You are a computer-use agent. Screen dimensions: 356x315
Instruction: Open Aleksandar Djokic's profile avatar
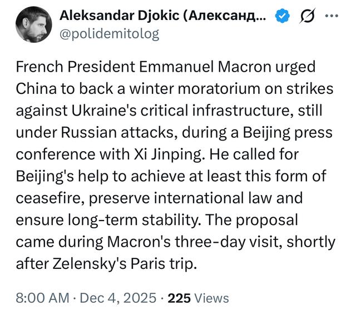pyautogui.click(x=33, y=24)
